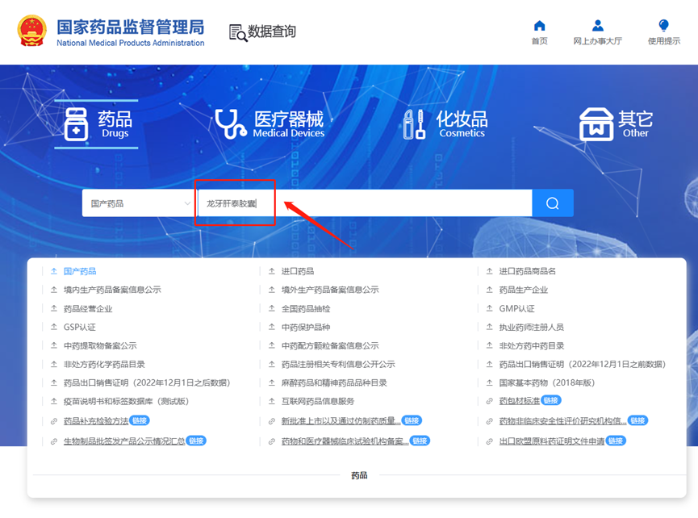This screenshot has width=698, height=518.
Task: Click the search field containing 龙牙肝泰胶囊
Action: click(x=365, y=203)
